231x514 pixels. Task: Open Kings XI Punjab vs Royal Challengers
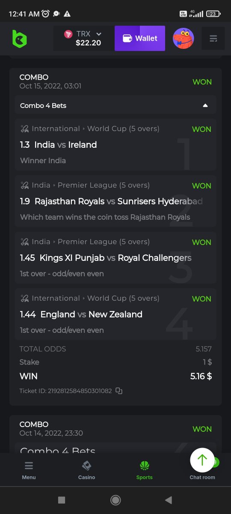tap(115, 258)
